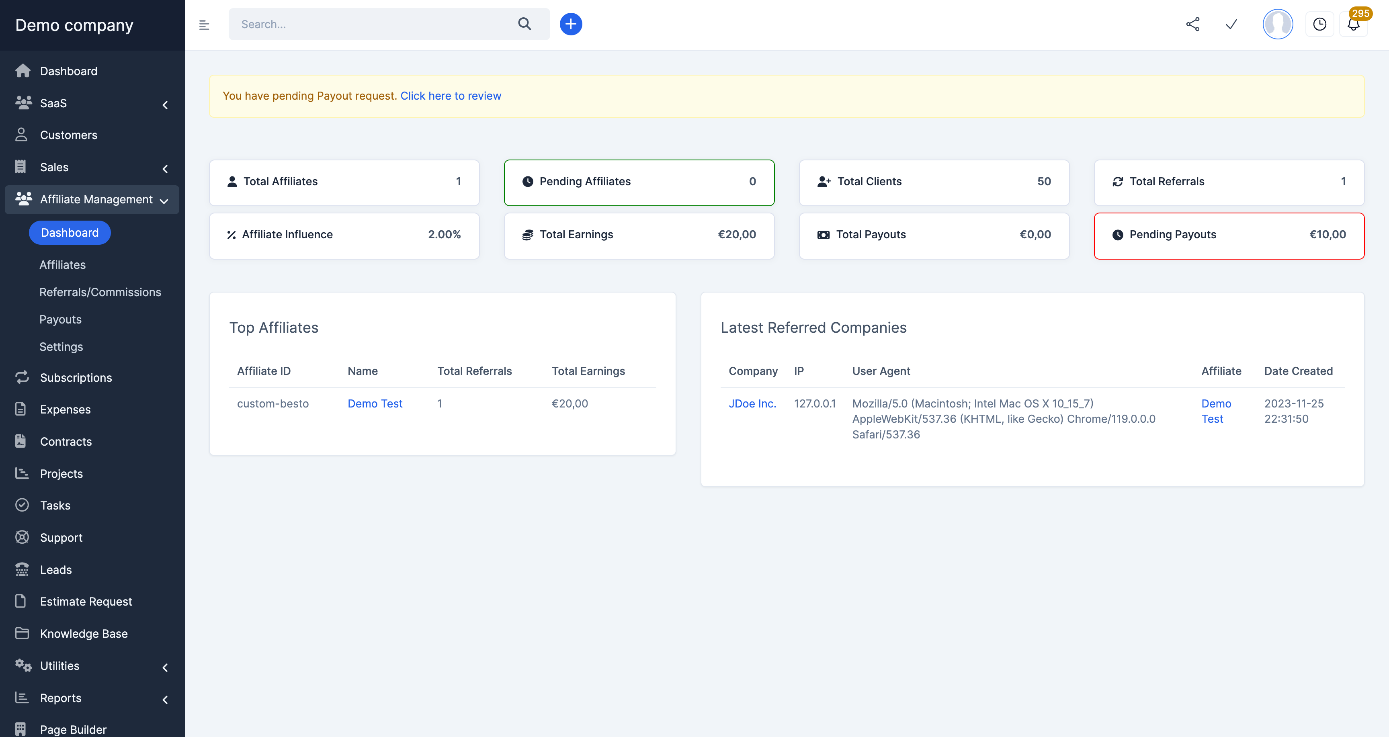The height and width of the screenshot is (737, 1389).
Task: Click the €20,00 value in Top Affiliates
Action: (570, 403)
